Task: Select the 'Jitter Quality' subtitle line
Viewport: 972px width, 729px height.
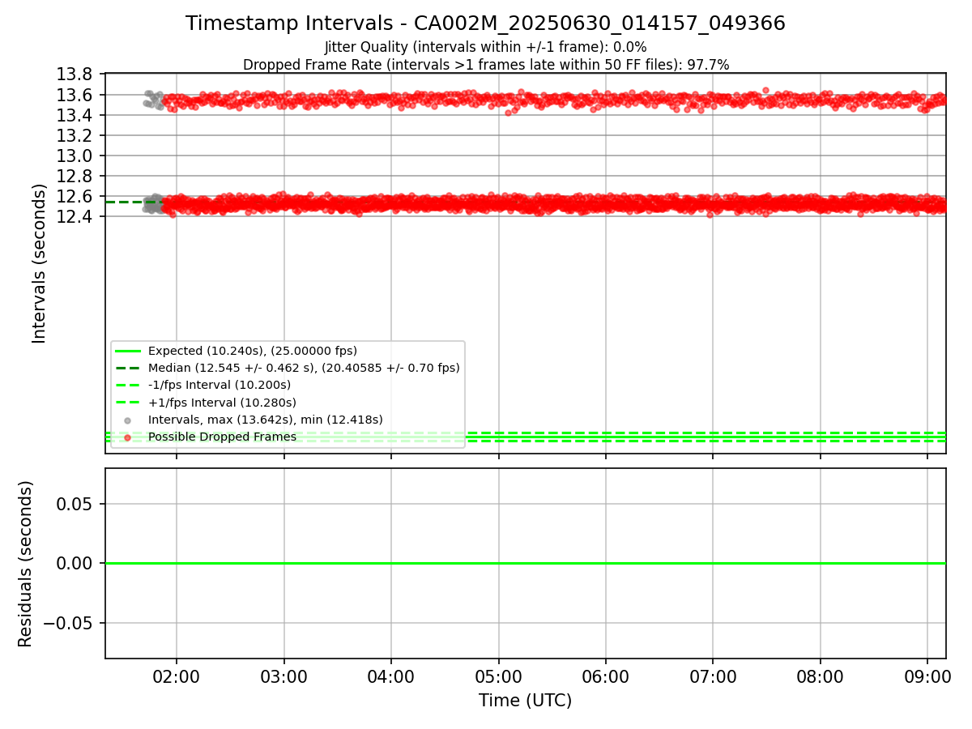Action: click(x=485, y=48)
